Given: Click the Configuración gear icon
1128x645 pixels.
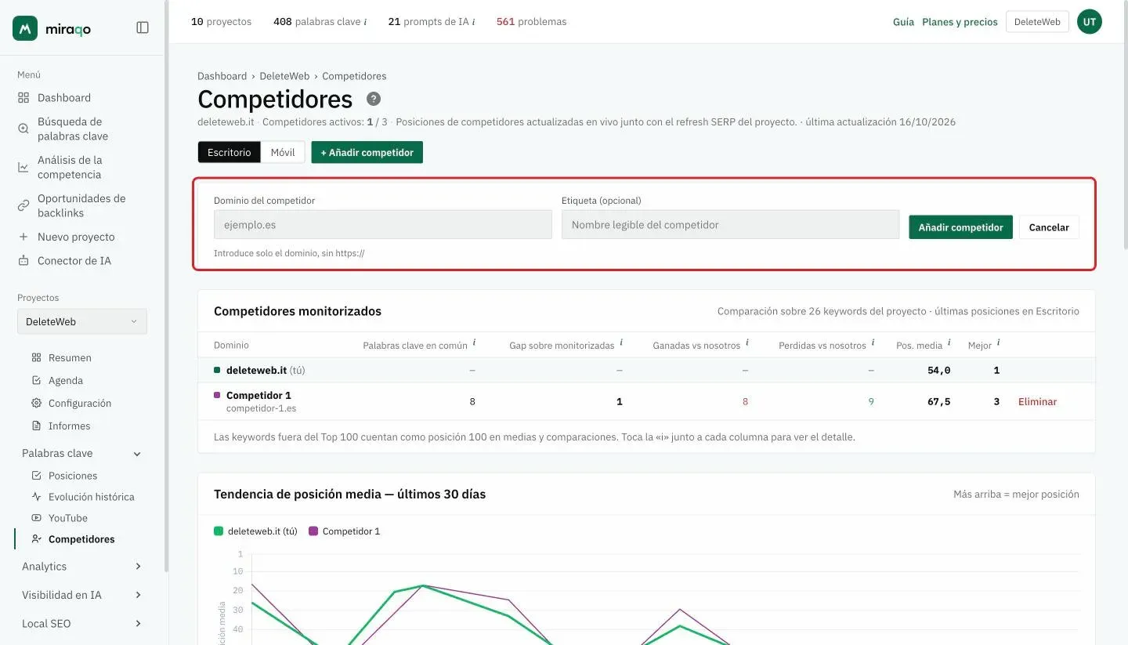Looking at the screenshot, I should pyautogui.click(x=36, y=403).
